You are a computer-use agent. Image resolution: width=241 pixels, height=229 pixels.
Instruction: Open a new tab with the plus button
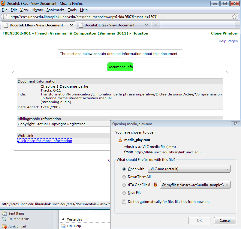coord(156,25)
